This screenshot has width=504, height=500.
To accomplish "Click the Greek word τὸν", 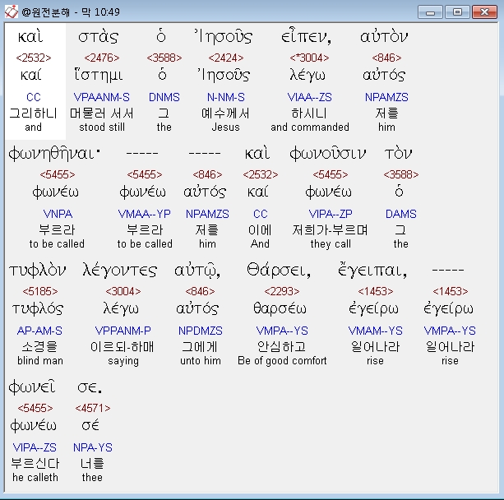I will (398, 154).
